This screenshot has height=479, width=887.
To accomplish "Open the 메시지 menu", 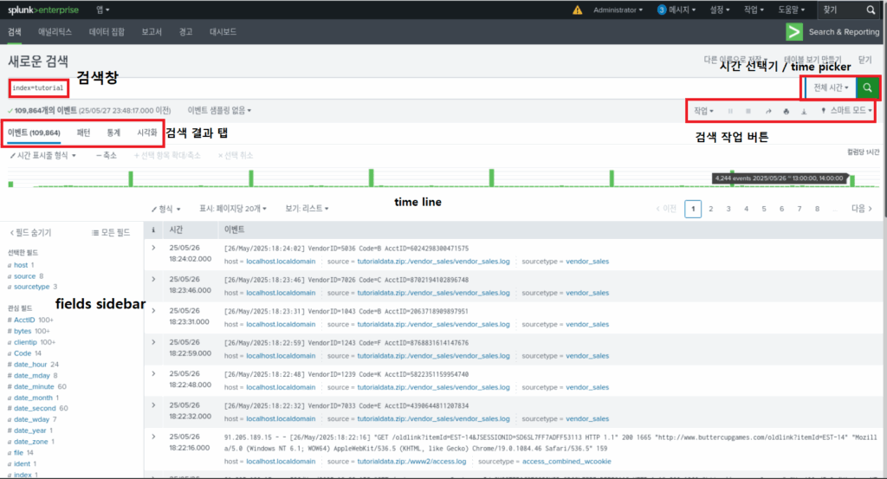I will point(677,10).
